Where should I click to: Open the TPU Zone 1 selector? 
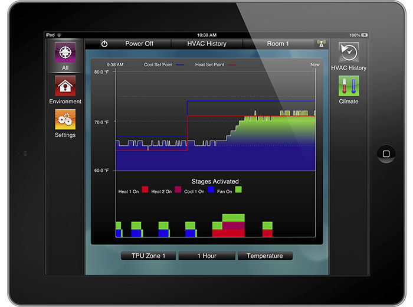[148, 256]
